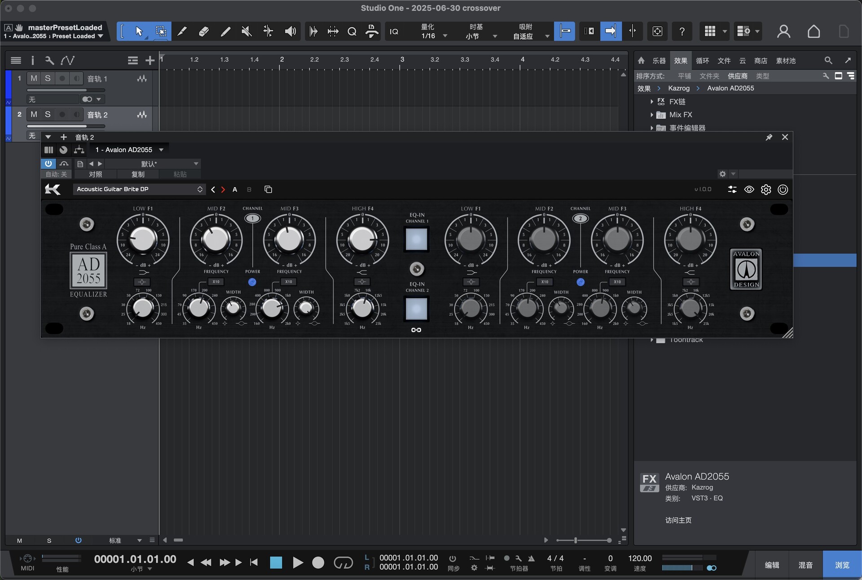Screen dimensions: 862x580
Task: Click the Record transport button
Action: tap(318, 563)
